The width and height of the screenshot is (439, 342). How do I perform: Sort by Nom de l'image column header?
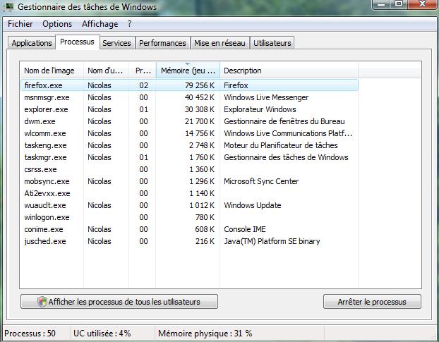[52, 71]
